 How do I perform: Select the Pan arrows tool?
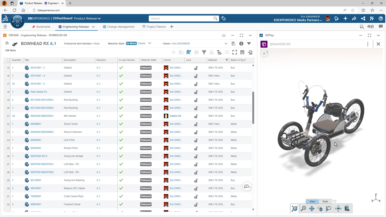[312, 209]
